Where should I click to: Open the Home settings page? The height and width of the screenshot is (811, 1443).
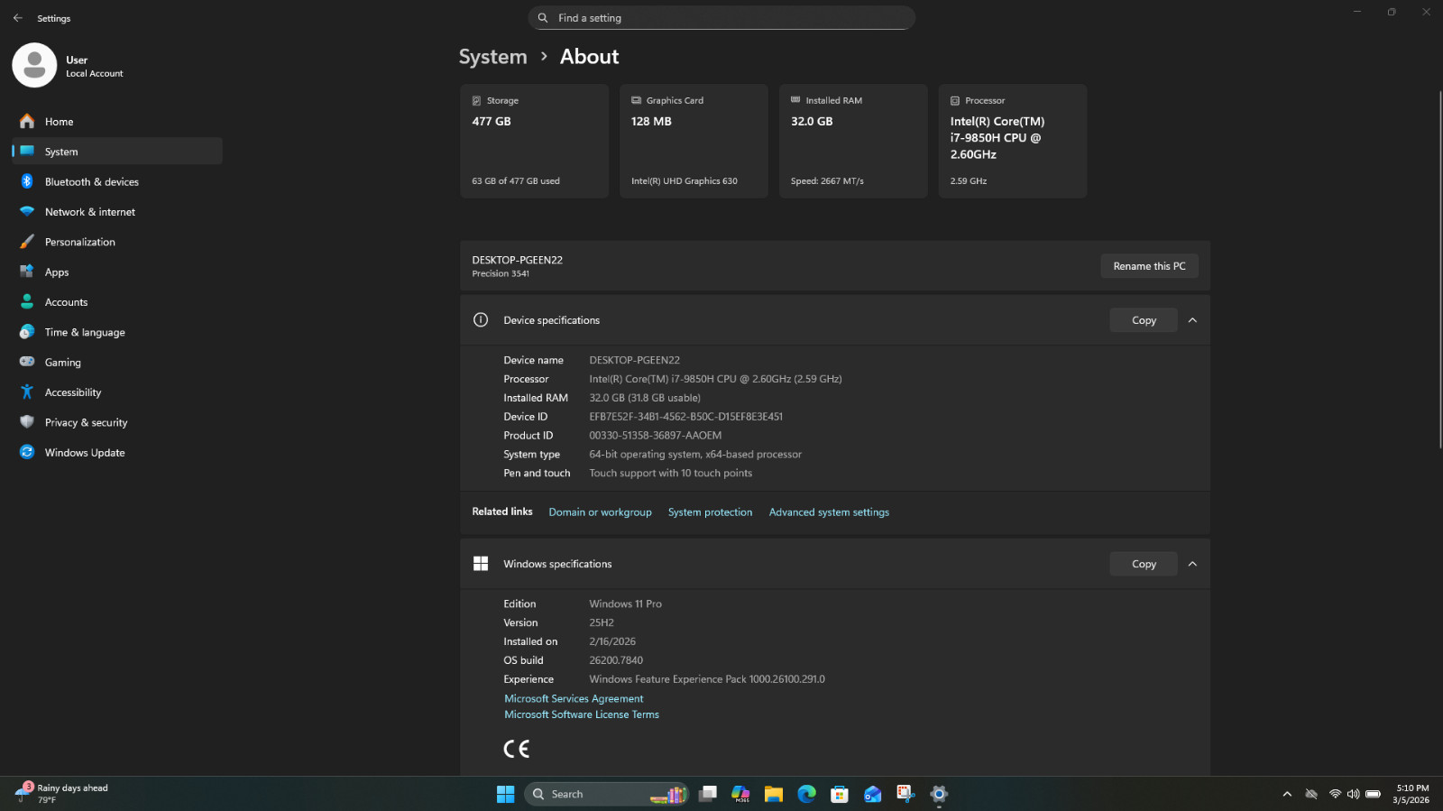(117, 122)
